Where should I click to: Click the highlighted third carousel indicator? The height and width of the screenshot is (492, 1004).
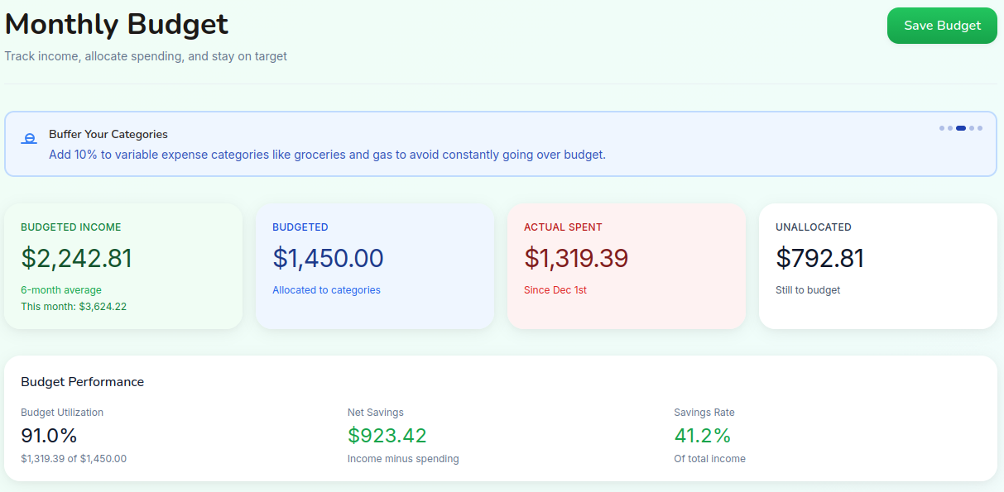pos(960,127)
